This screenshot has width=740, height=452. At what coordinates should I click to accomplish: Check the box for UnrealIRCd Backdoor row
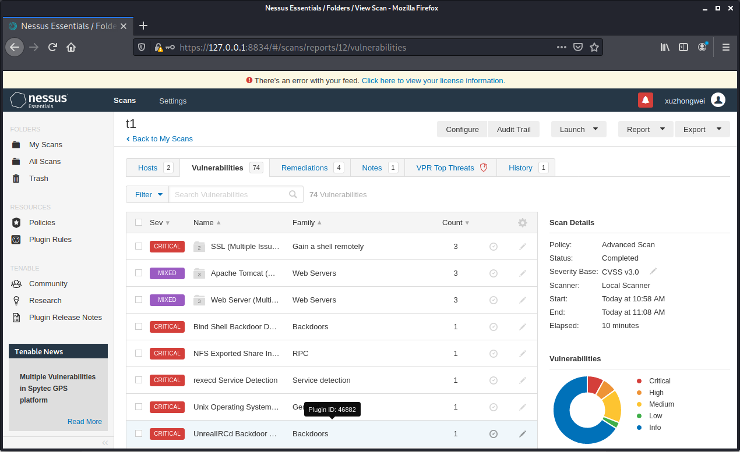139,433
